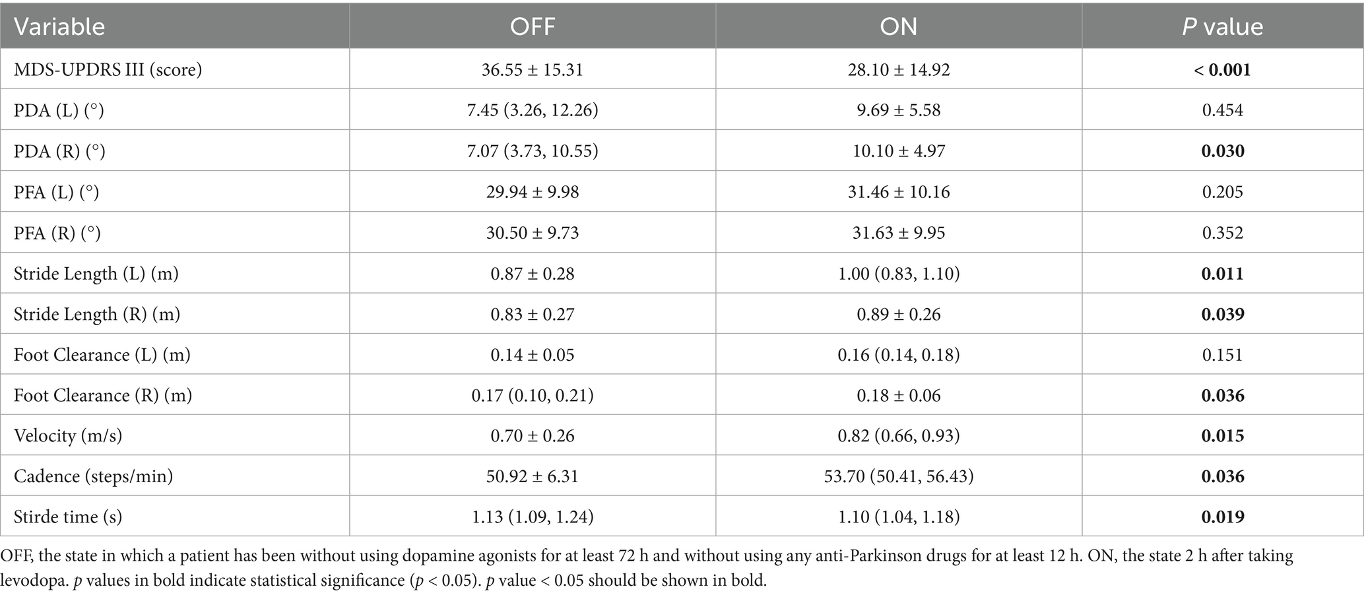The width and height of the screenshot is (1364, 595).
Task: Click the PFA (R) ON value 31.63 ± 9.95
Action: click(898, 233)
